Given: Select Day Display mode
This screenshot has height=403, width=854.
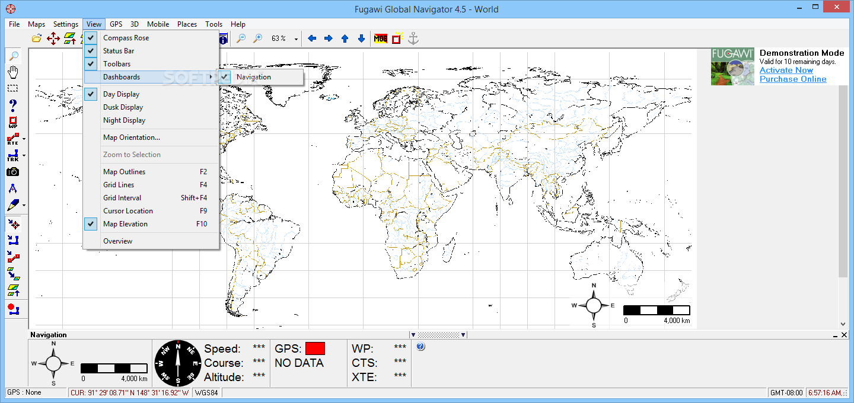Looking at the screenshot, I should (x=151, y=94).
